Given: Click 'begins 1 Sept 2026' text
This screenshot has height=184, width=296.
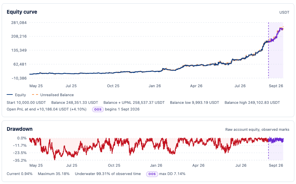Looking at the screenshot, I should pos(122,109).
